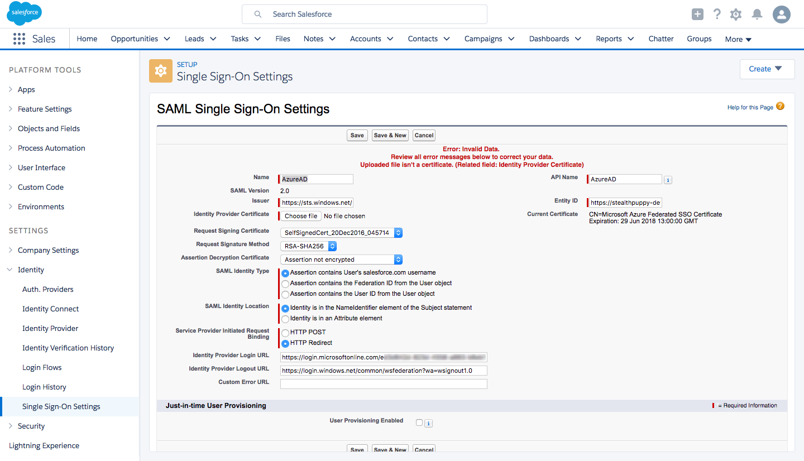This screenshot has width=804, height=461.
Task: Click the search magnifier icon
Action: [258, 15]
